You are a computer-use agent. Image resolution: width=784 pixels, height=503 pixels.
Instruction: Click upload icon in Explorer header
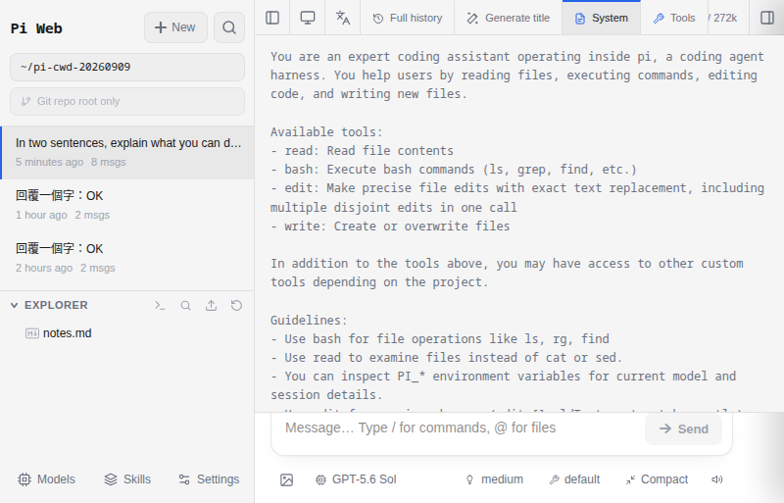[x=211, y=305]
